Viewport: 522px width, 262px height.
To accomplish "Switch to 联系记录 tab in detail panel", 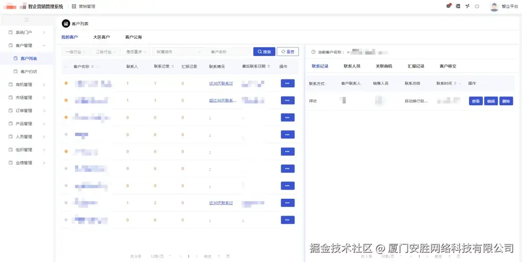I will [x=320, y=66].
